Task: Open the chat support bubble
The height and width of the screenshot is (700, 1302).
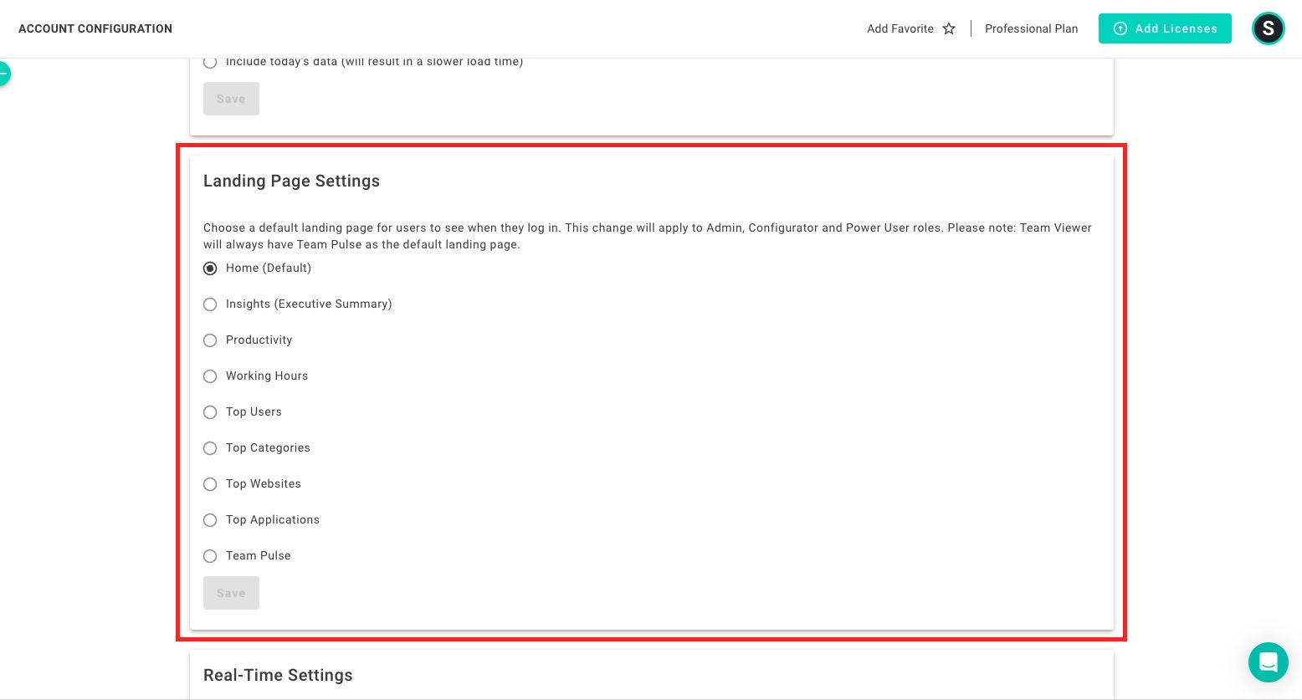Action: click(x=1268, y=662)
